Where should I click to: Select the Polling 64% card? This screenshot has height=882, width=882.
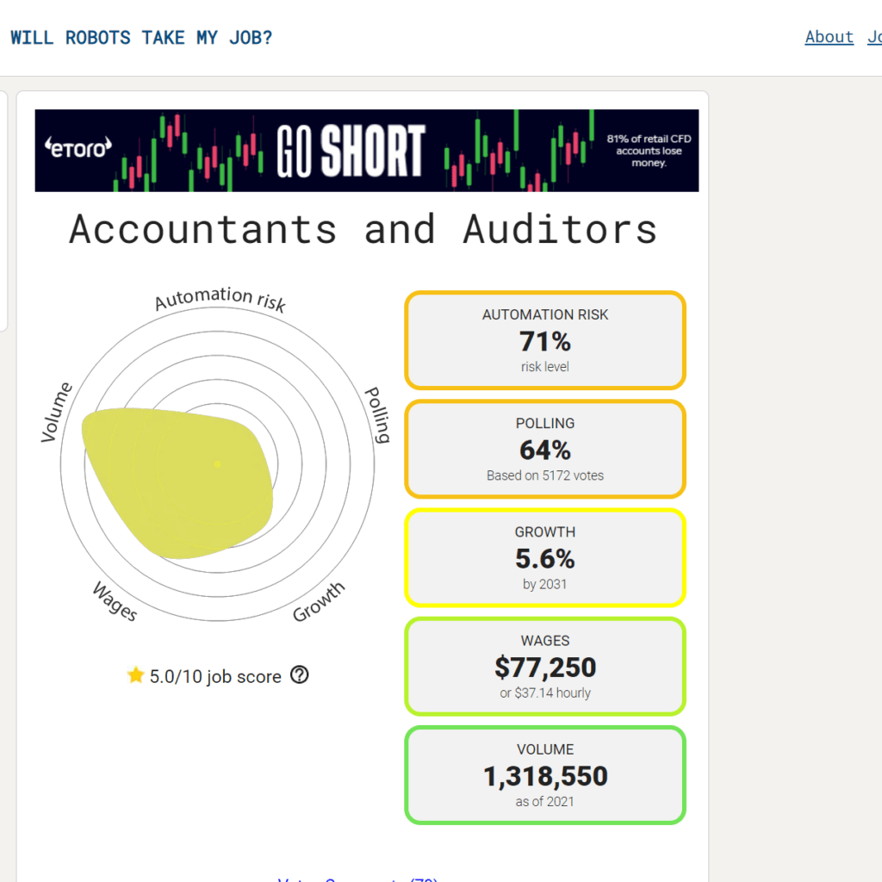(545, 449)
